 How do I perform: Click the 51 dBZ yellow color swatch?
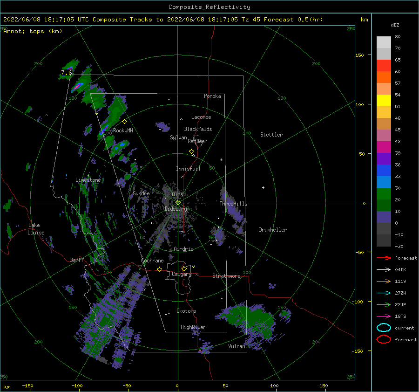pyautogui.click(x=384, y=100)
